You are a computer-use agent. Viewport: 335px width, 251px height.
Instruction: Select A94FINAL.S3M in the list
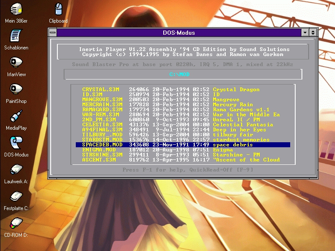[183, 130]
